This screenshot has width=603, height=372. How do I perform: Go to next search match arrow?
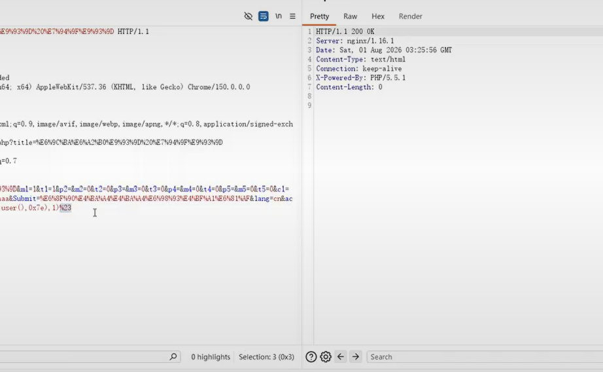coord(356,356)
